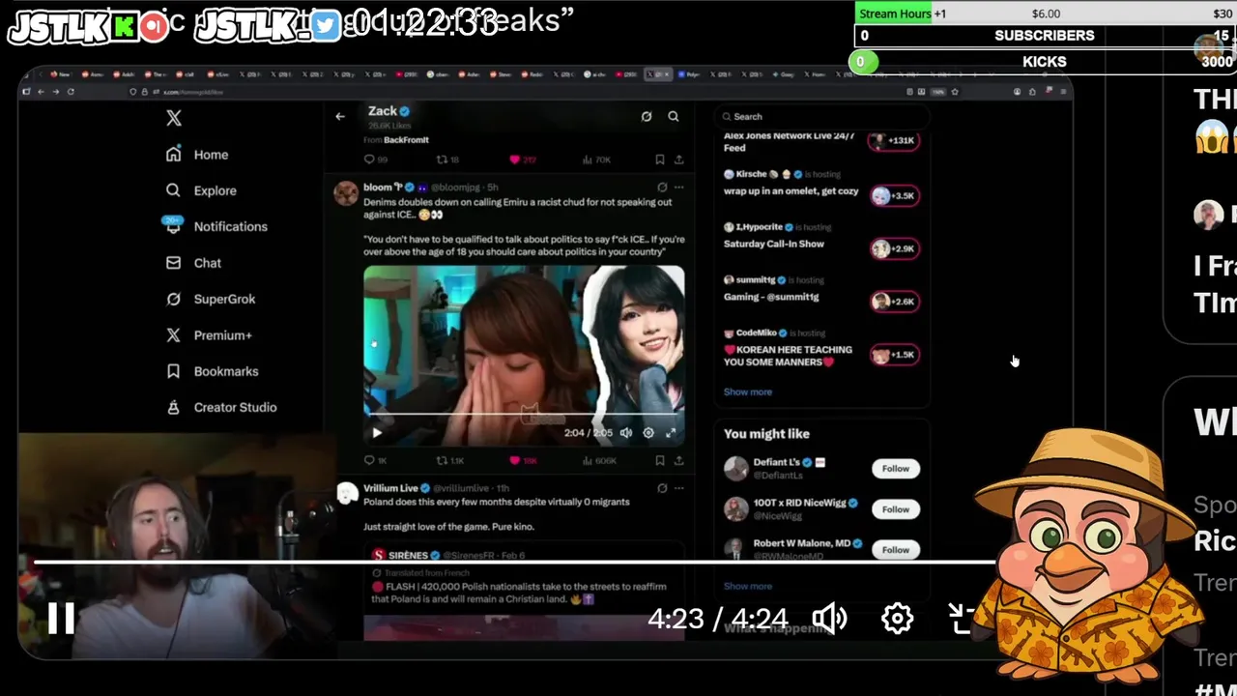1237x696 pixels.
Task: Expand embedded tweet video to fullscreen
Action: 671,433
